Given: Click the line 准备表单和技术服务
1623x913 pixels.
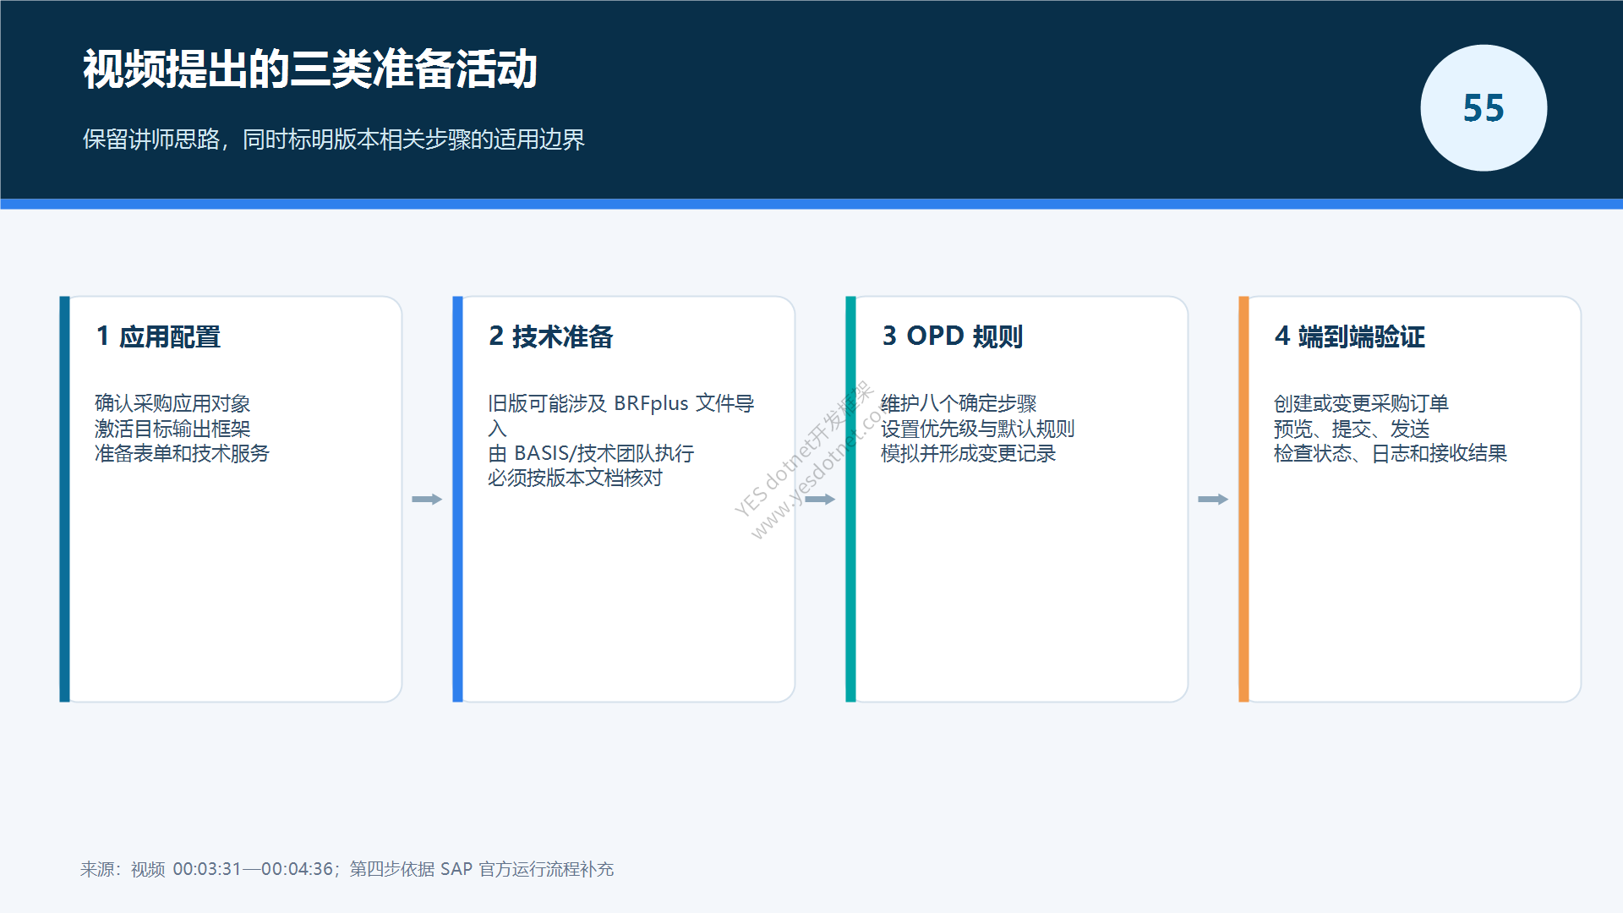Looking at the screenshot, I should point(182,453).
